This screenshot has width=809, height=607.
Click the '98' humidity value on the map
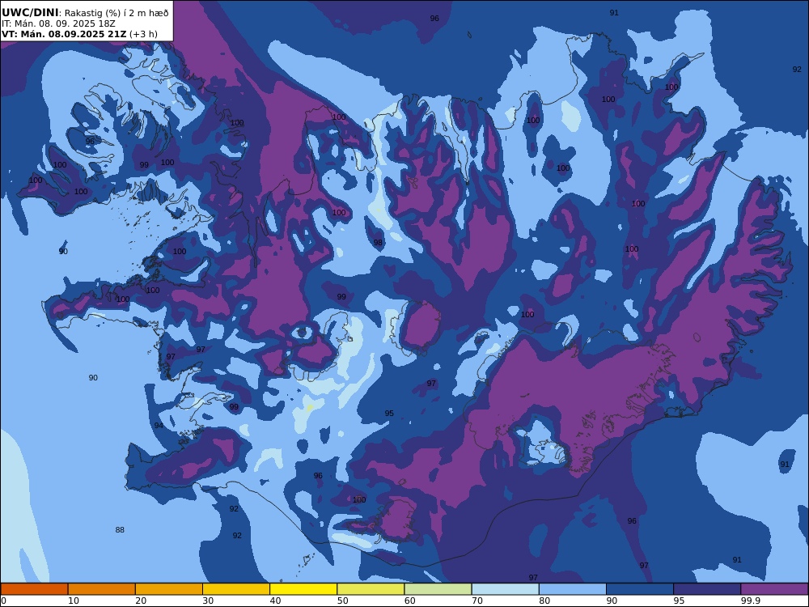coord(378,243)
